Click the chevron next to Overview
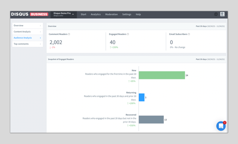 [x=40, y=26]
